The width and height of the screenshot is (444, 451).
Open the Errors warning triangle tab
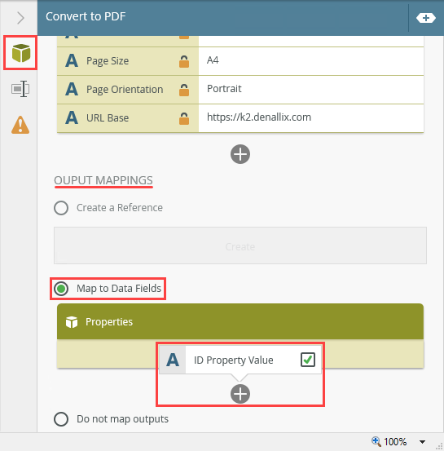(20, 125)
